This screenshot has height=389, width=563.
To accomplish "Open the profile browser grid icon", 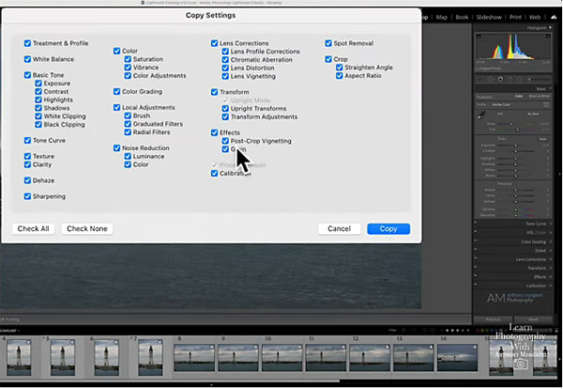I will click(x=546, y=104).
